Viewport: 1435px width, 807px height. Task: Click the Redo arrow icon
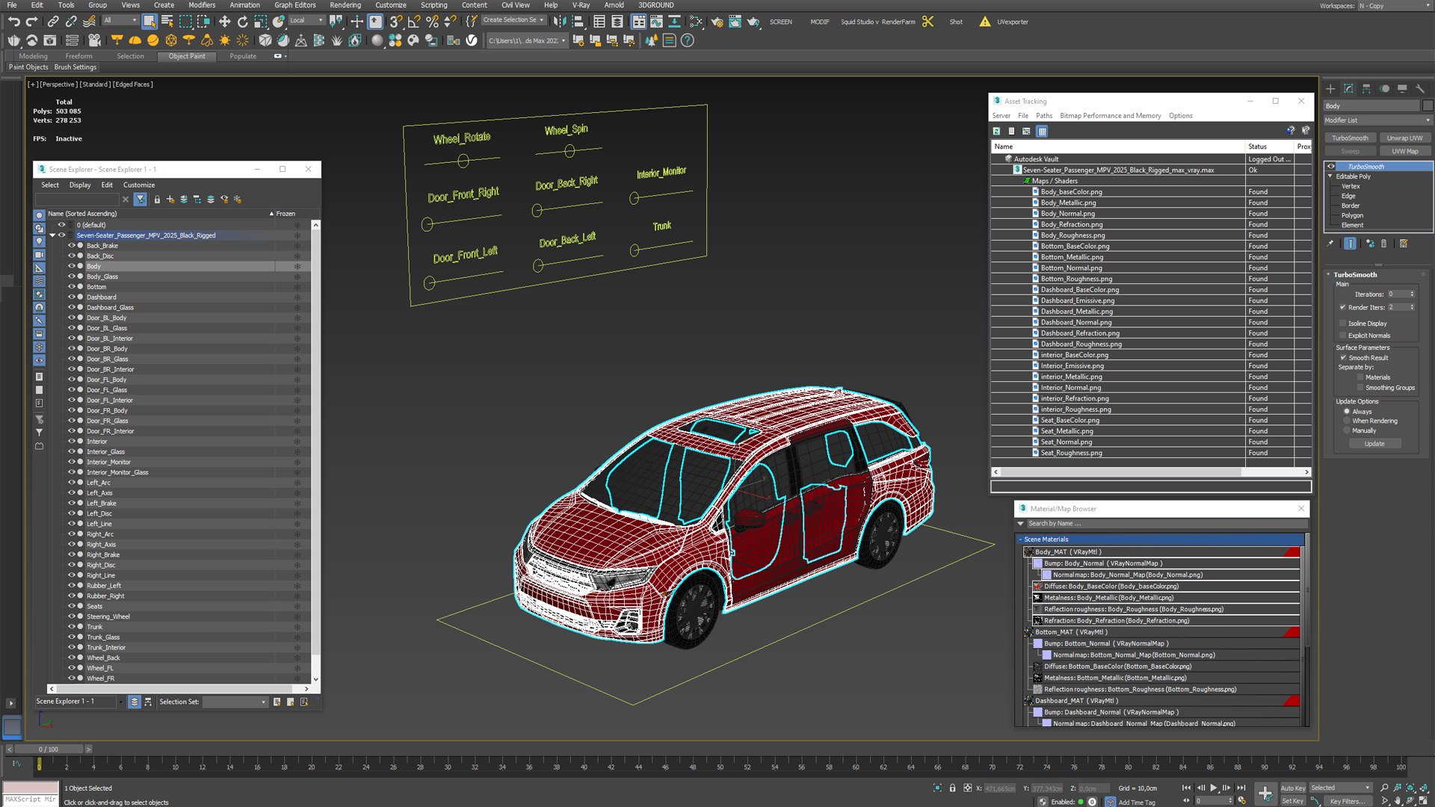point(31,22)
